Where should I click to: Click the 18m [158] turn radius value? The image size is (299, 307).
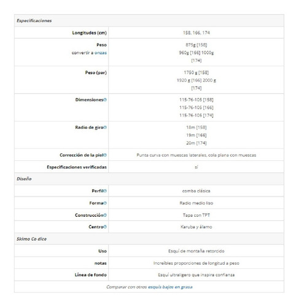click(x=196, y=127)
